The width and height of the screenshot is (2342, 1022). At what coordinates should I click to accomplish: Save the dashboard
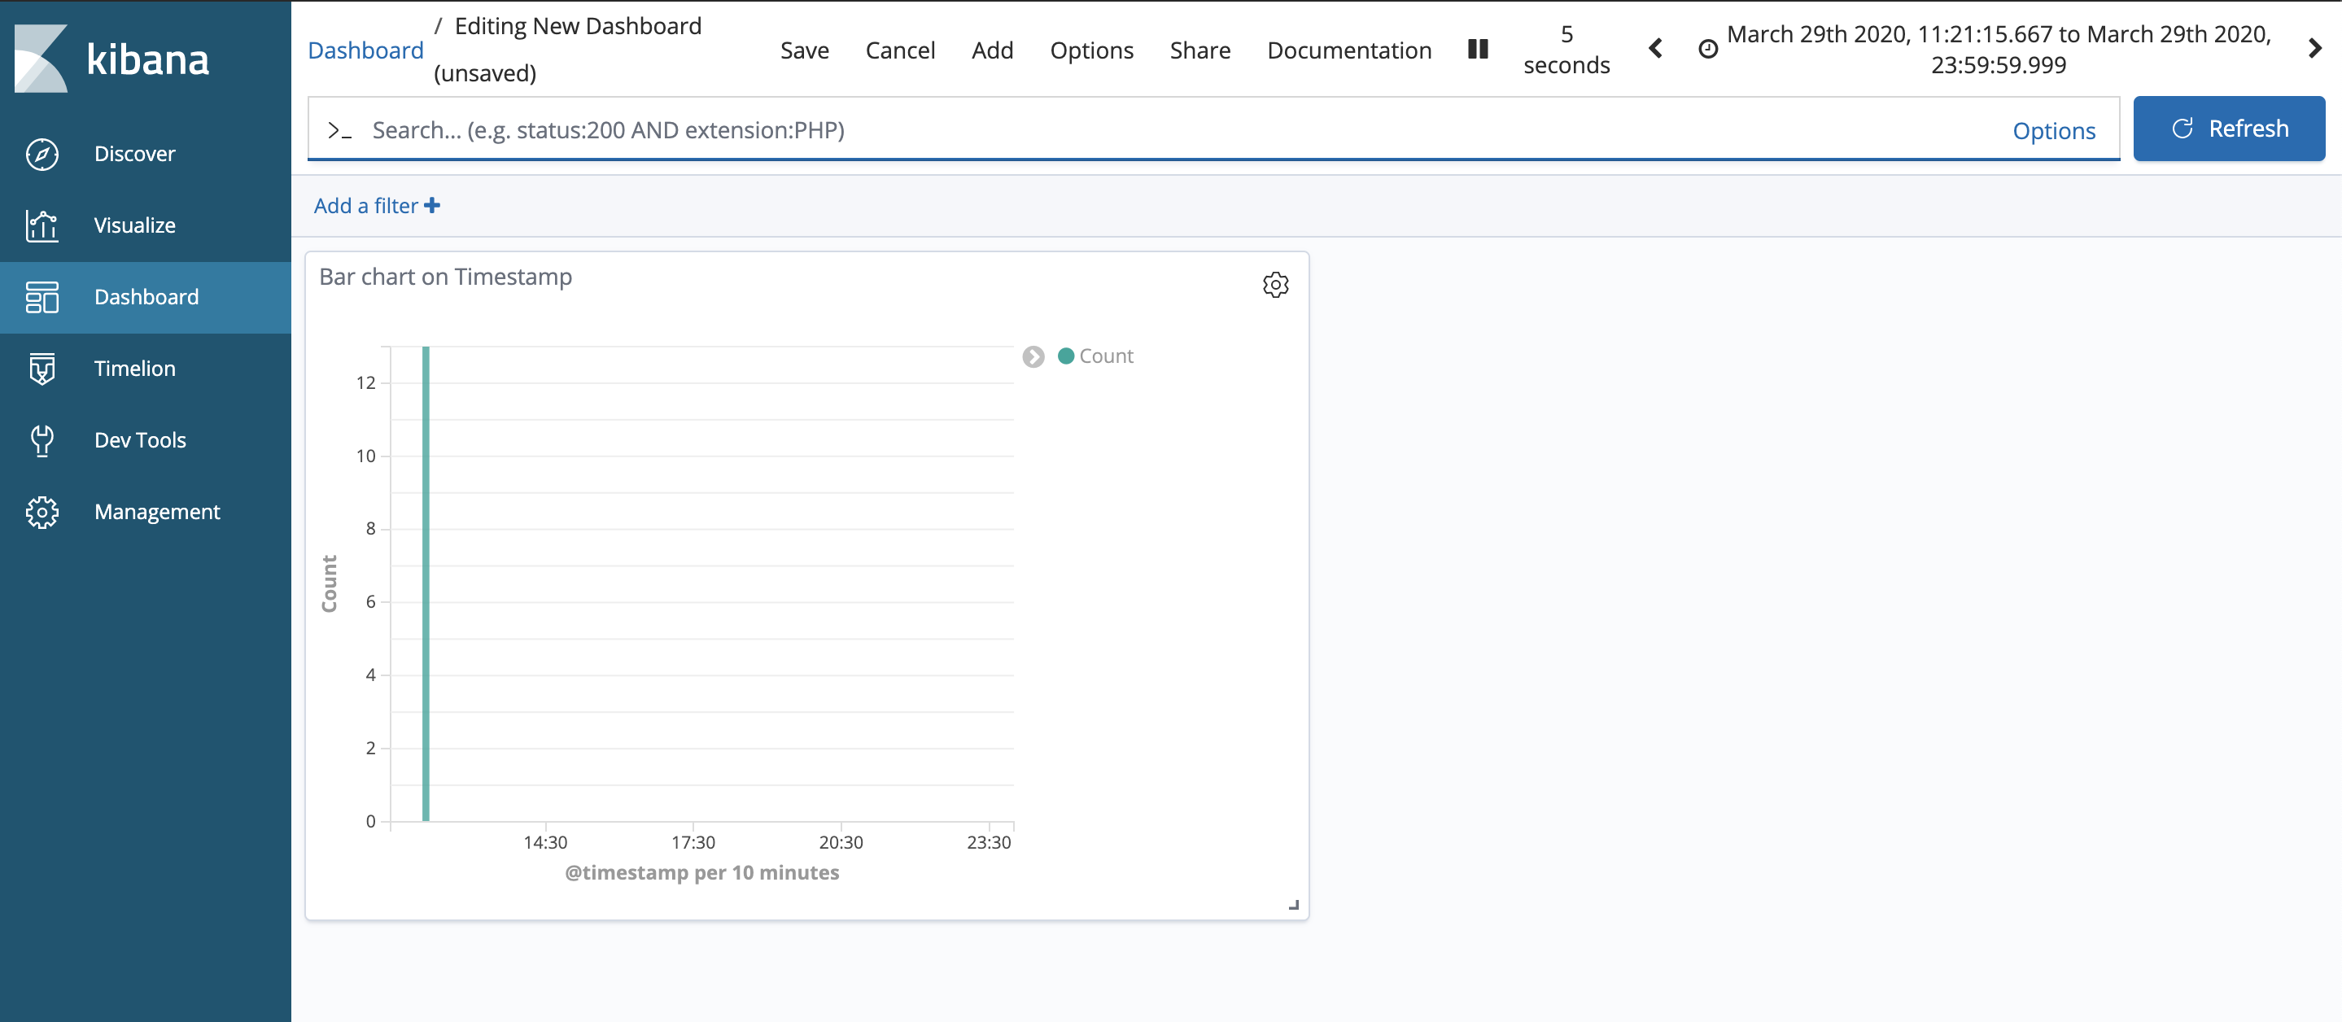point(804,50)
